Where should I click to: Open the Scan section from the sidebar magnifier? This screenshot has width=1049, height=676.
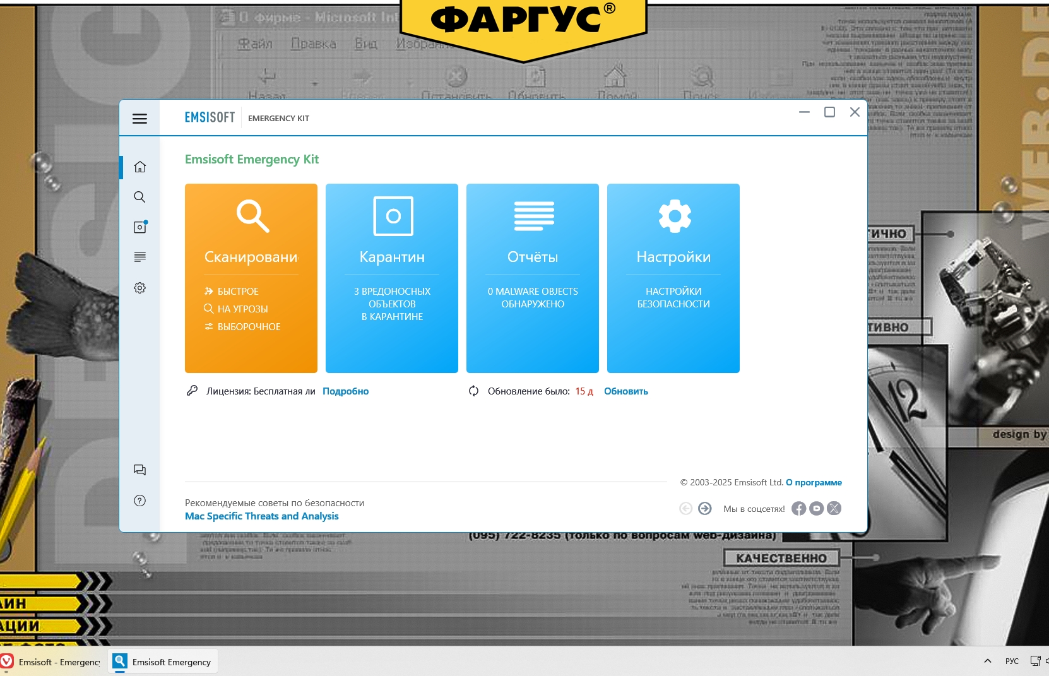pyautogui.click(x=139, y=197)
